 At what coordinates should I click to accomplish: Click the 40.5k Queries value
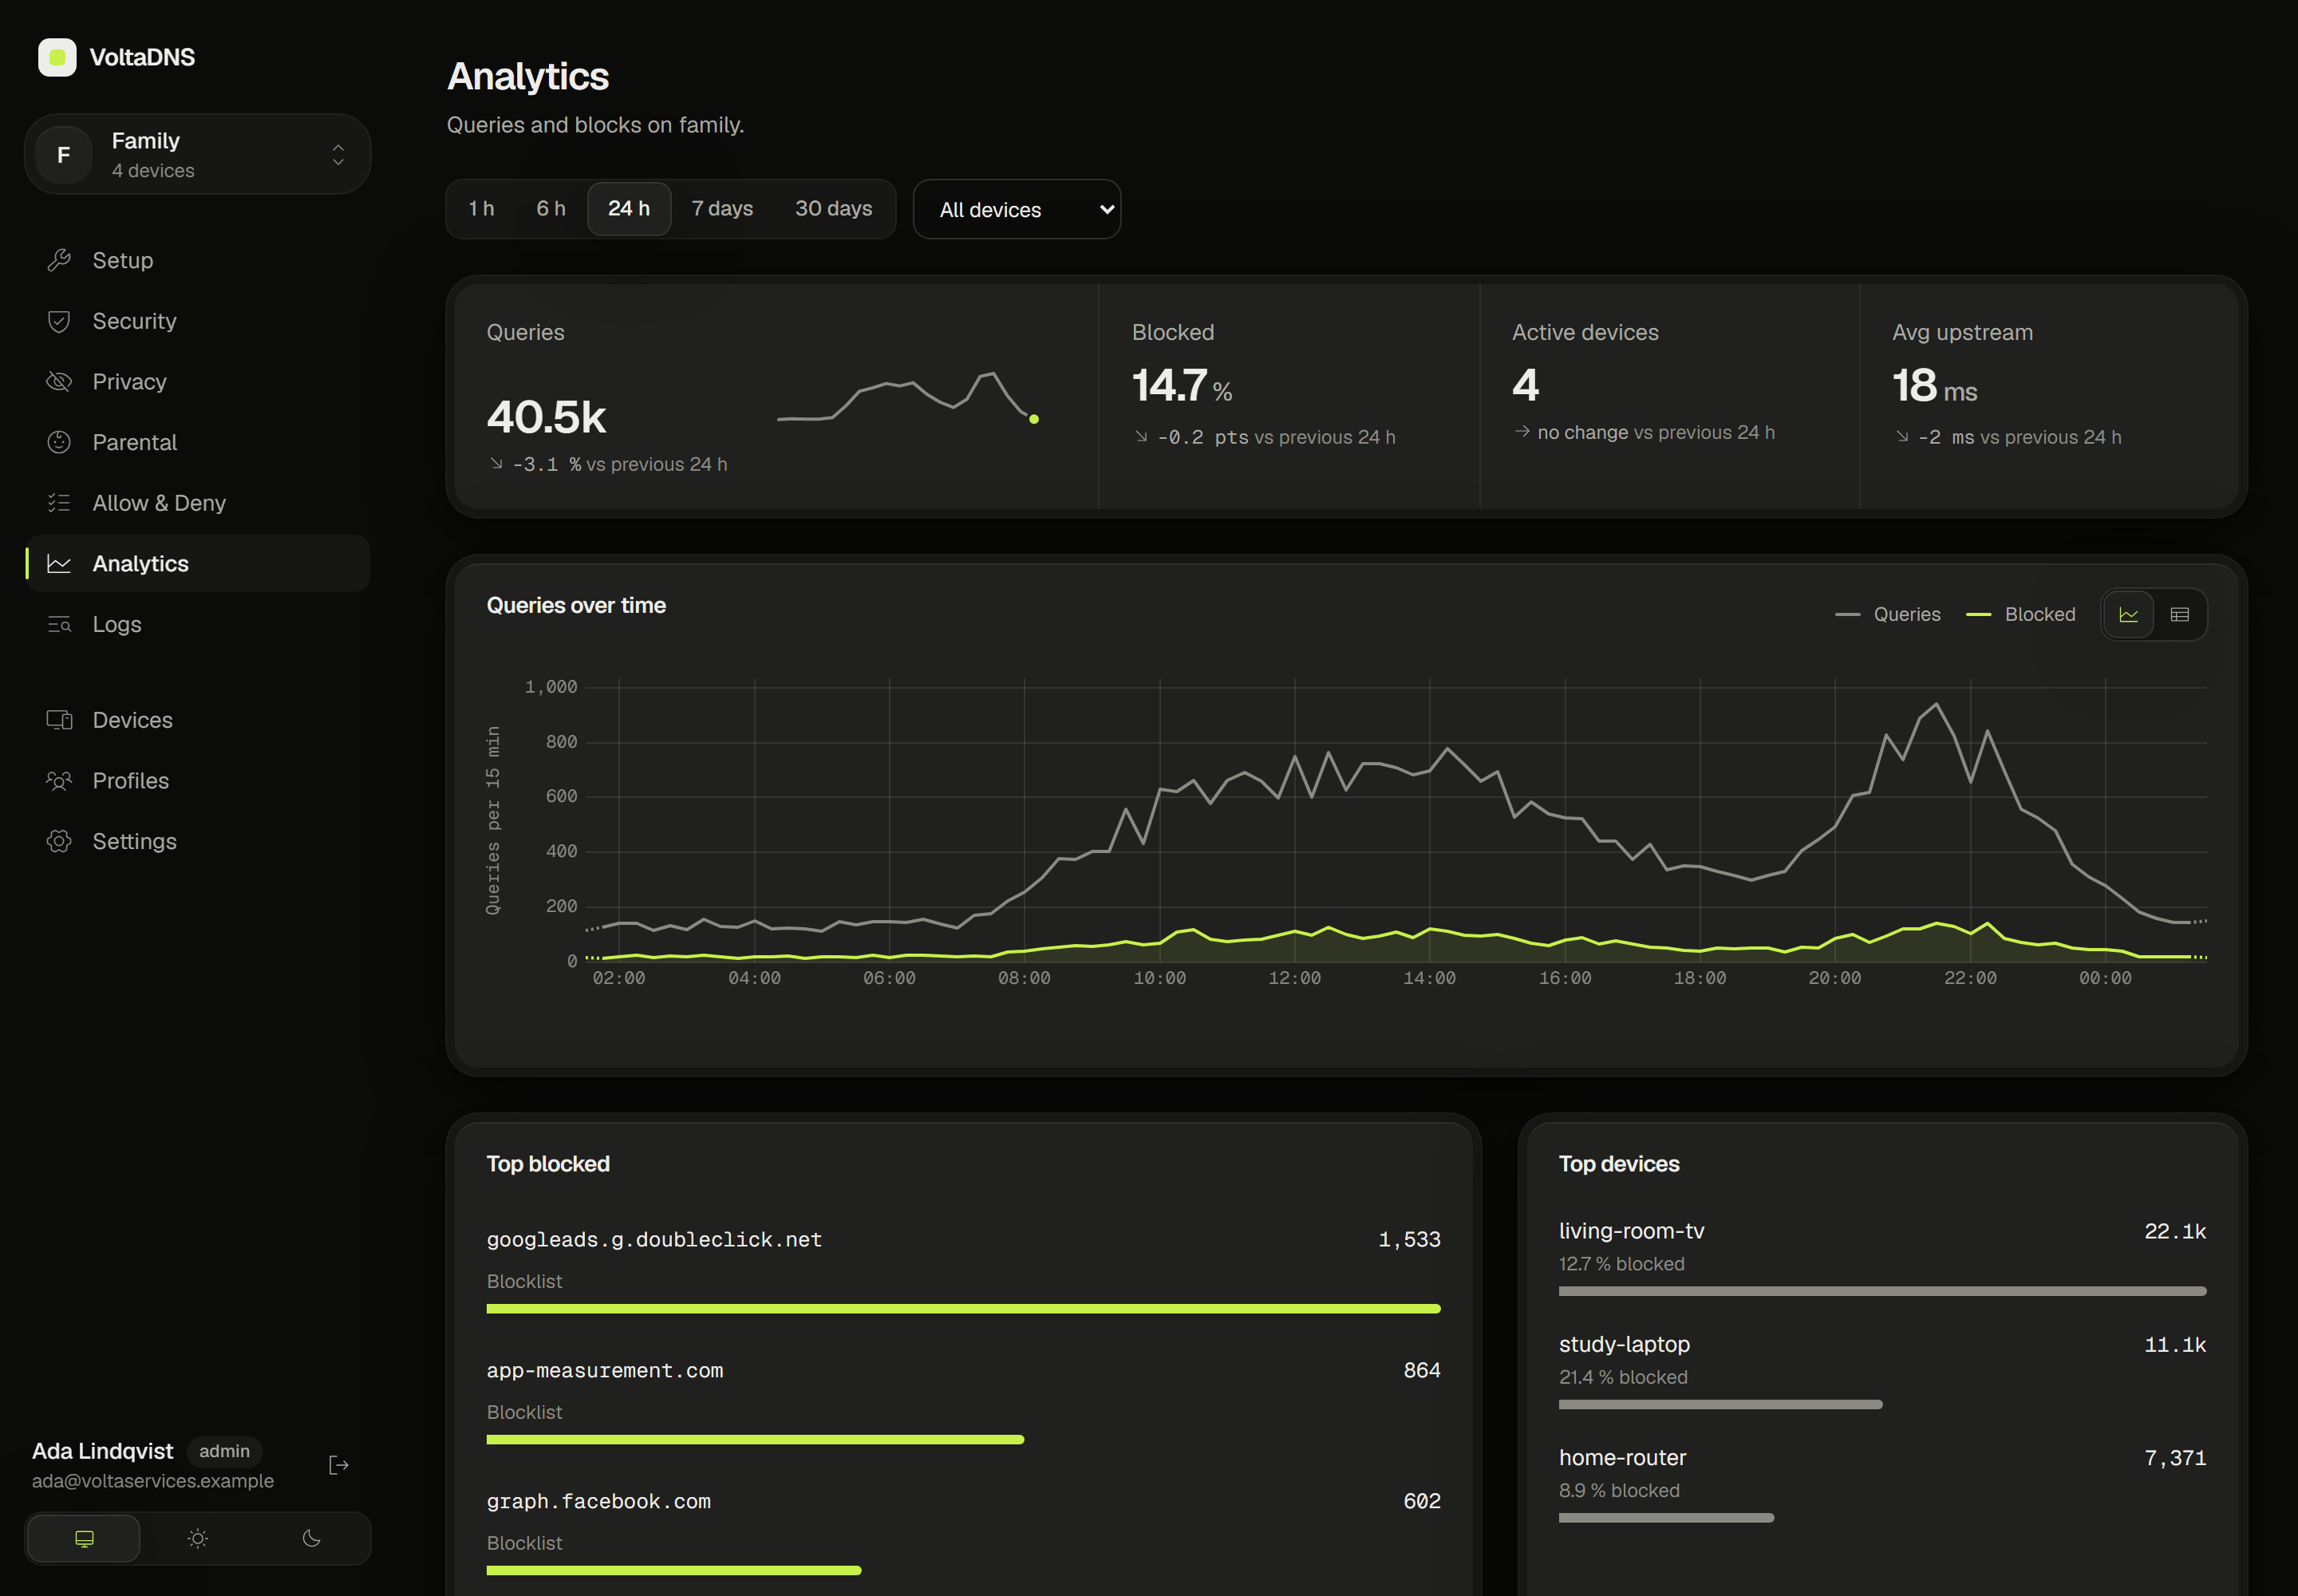(x=546, y=417)
